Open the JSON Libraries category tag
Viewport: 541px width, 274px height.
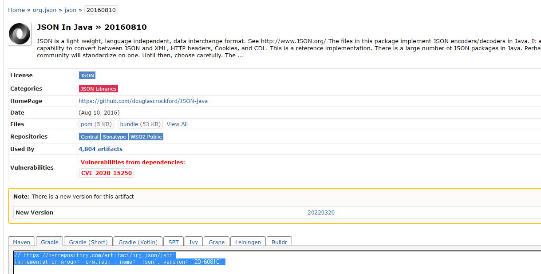click(x=99, y=89)
